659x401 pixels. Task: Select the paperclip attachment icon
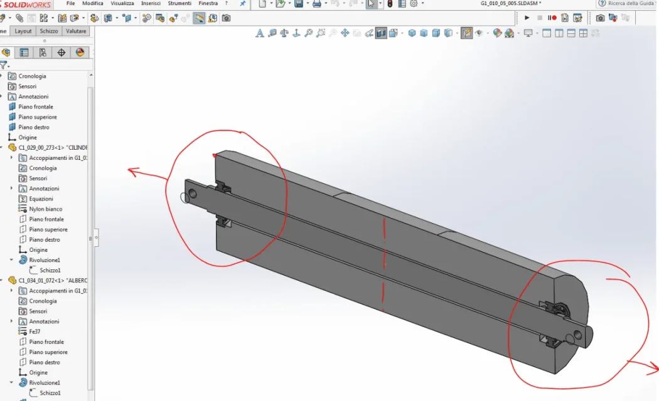[x=19, y=18]
